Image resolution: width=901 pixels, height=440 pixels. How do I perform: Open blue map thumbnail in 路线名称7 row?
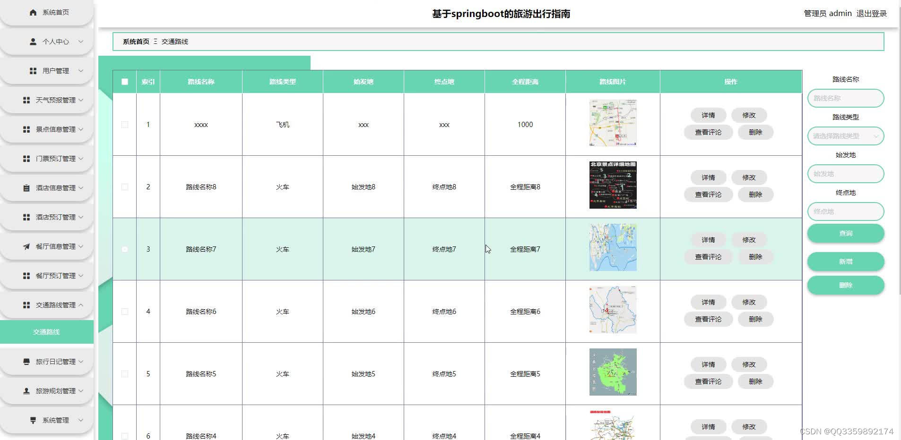tap(613, 247)
